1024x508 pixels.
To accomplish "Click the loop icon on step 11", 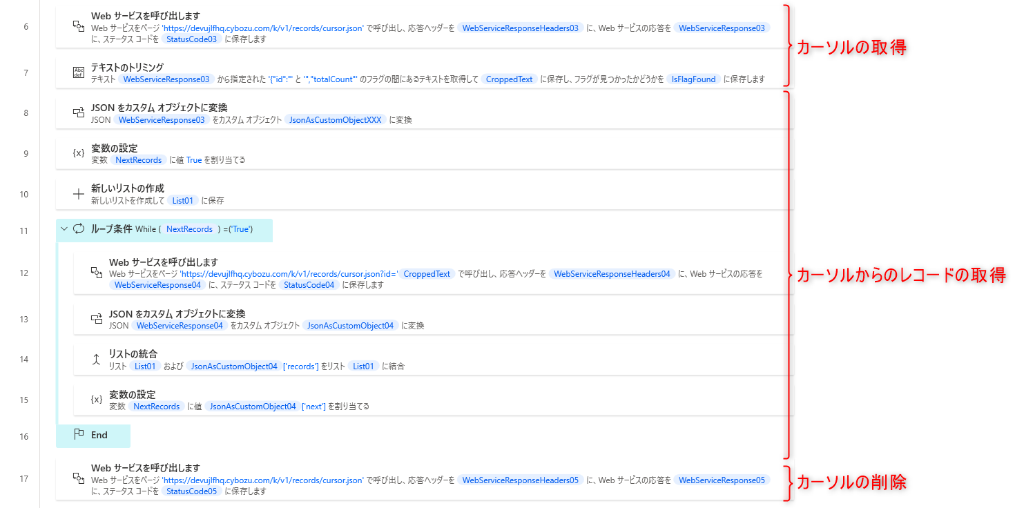I will click(79, 228).
